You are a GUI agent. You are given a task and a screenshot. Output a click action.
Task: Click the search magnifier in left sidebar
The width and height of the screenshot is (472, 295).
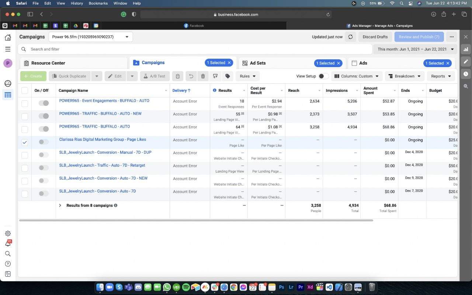coord(8,254)
